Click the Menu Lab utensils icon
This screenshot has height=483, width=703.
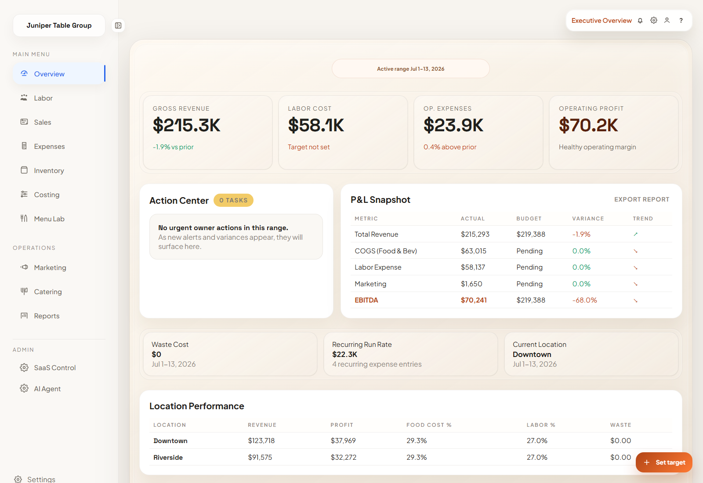click(x=24, y=218)
